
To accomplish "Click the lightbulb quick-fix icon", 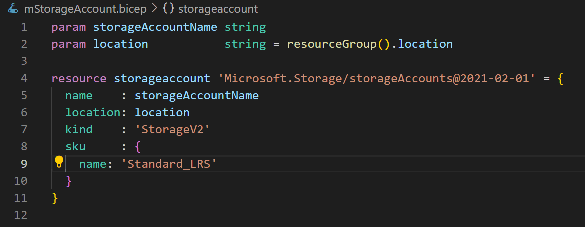I will pyautogui.click(x=59, y=162).
